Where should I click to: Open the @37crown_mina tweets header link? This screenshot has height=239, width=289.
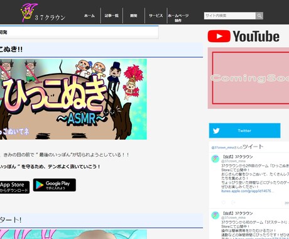tap(222, 148)
